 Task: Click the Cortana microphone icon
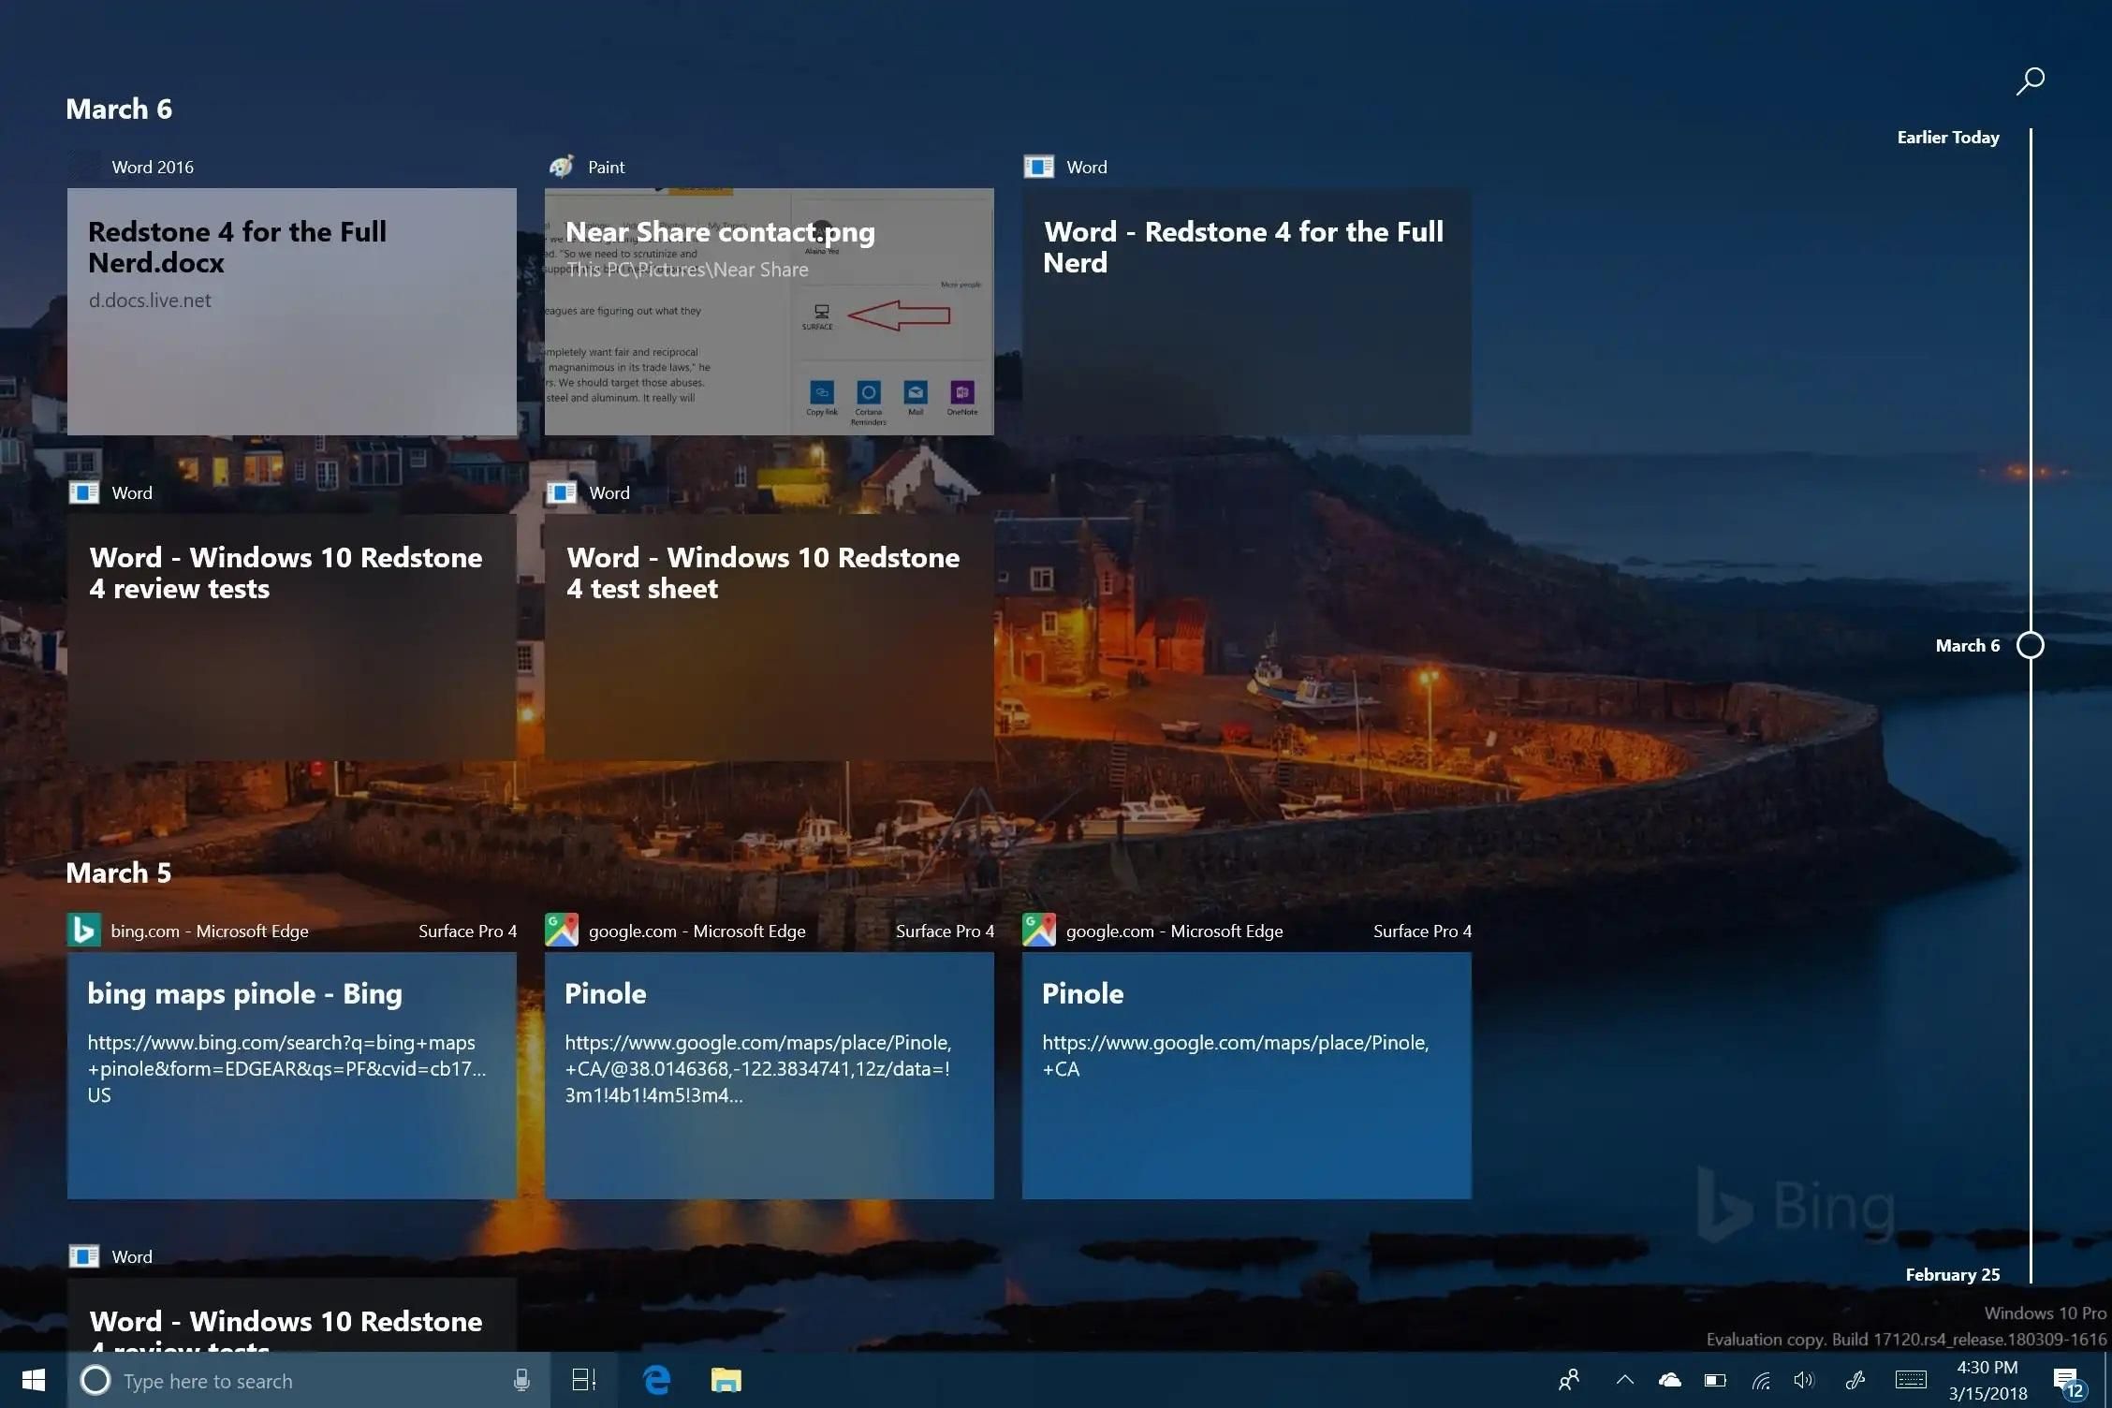click(x=522, y=1380)
